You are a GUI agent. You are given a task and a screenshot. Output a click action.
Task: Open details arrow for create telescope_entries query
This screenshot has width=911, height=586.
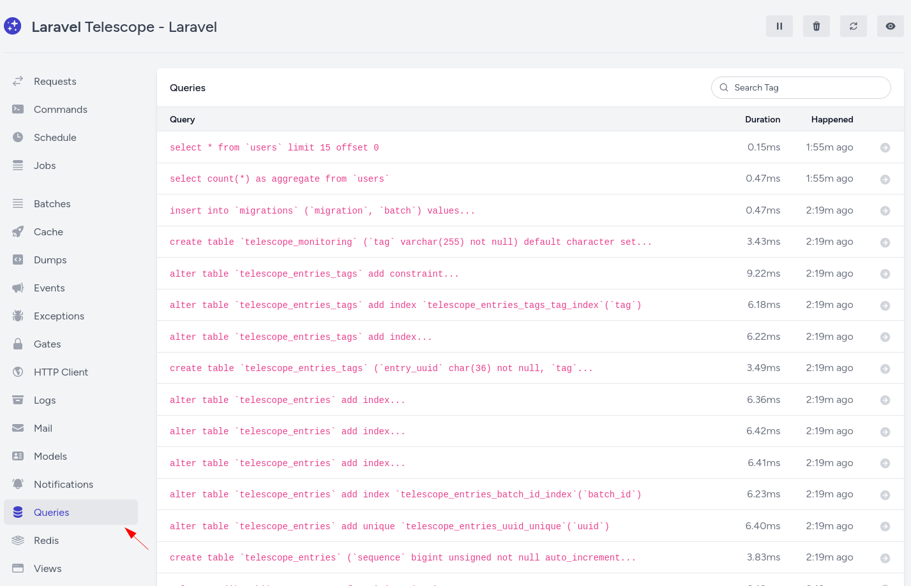point(885,558)
